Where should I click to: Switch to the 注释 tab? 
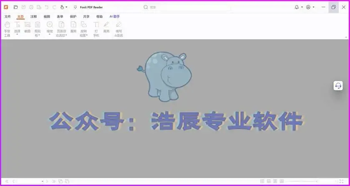point(34,17)
